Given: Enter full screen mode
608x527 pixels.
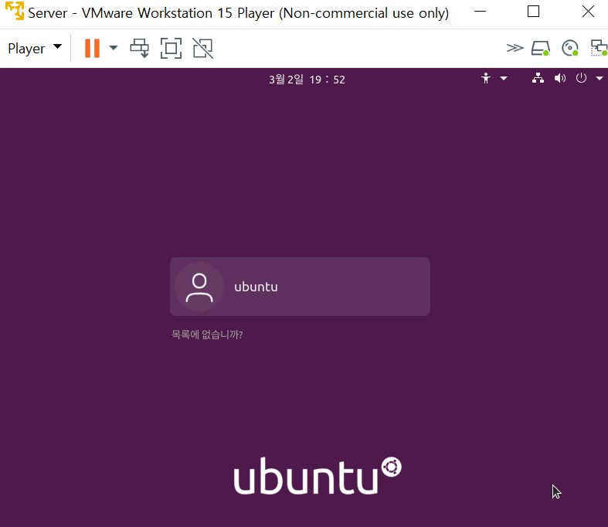Looking at the screenshot, I should tap(171, 49).
